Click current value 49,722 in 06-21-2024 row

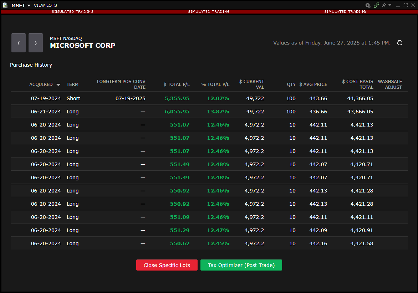click(x=255, y=112)
